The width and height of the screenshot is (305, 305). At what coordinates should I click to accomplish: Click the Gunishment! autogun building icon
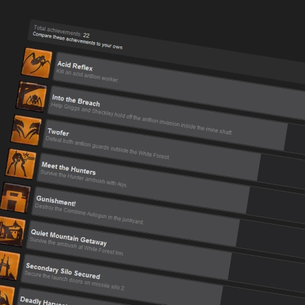[15, 198]
